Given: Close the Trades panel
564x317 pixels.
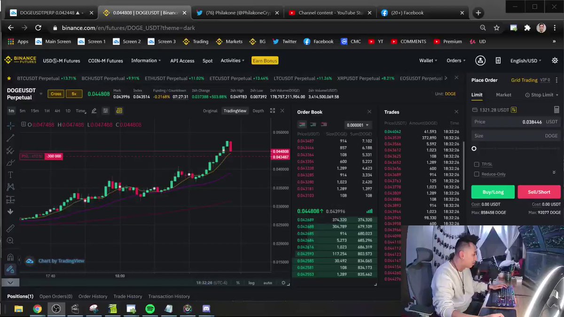Looking at the screenshot, I should [x=456, y=112].
